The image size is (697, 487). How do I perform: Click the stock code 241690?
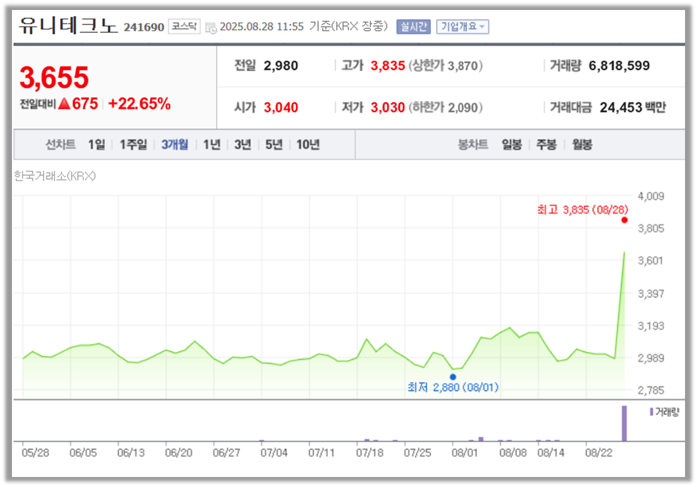(x=144, y=27)
